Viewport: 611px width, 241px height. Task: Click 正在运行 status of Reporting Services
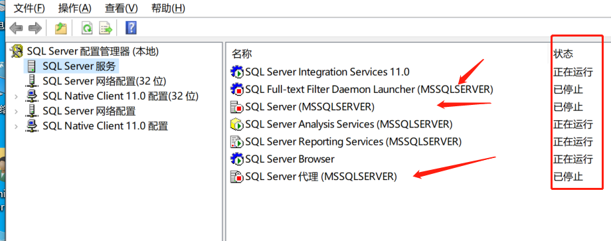point(572,141)
